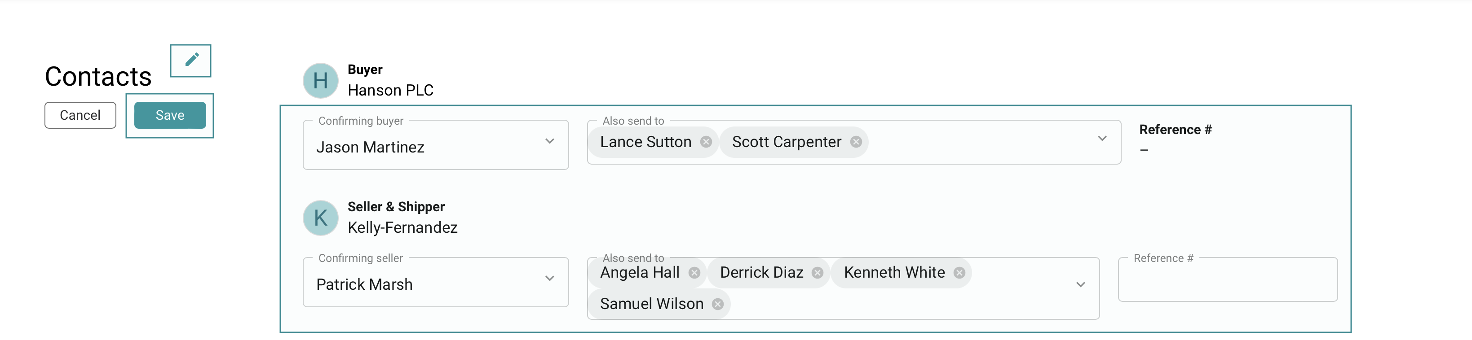Image resolution: width=1472 pixels, height=340 pixels.
Task: Expand buyer Also send to list
Action: (1102, 139)
